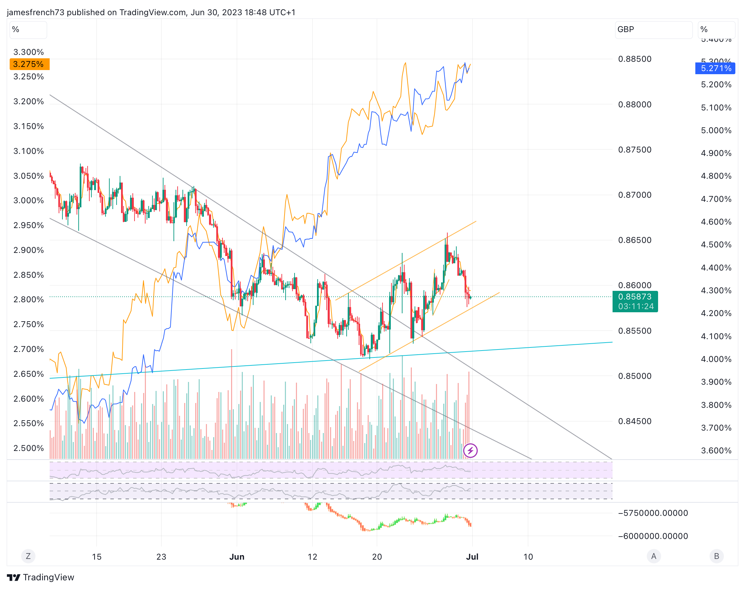Click the purple lightning bolt event icon
Image resolution: width=745 pixels, height=590 pixels.
[470, 451]
